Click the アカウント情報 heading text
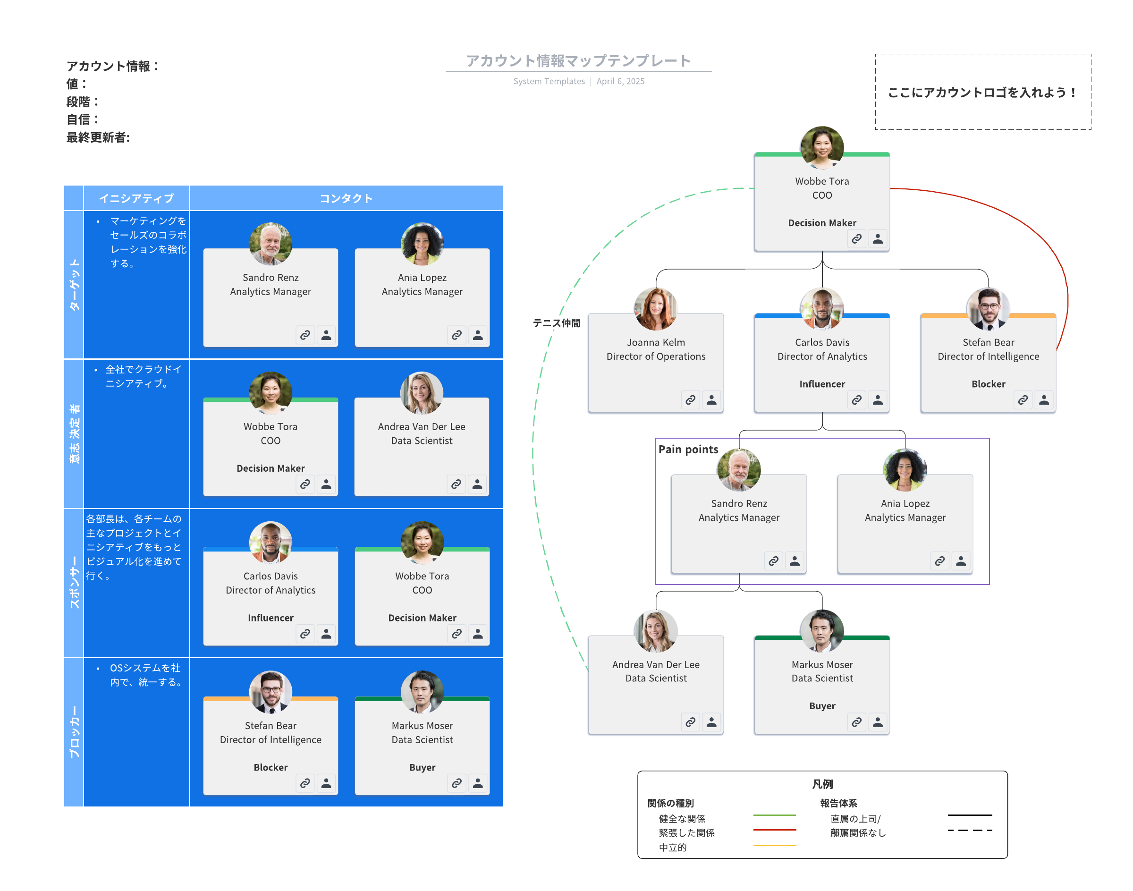Screen dimensions: 1133x891 (113, 66)
